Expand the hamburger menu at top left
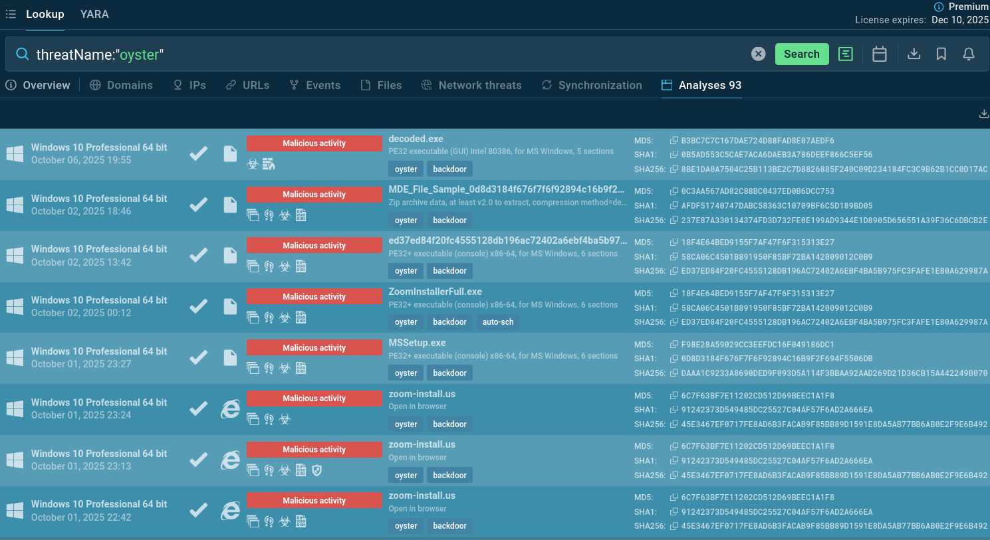The width and height of the screenshot is (990, 540). coord(11,14)
